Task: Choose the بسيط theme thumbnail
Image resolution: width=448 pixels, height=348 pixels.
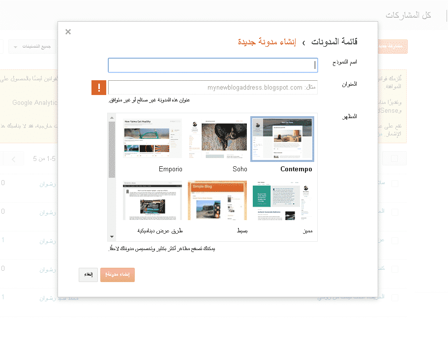Action: [217, 200]
